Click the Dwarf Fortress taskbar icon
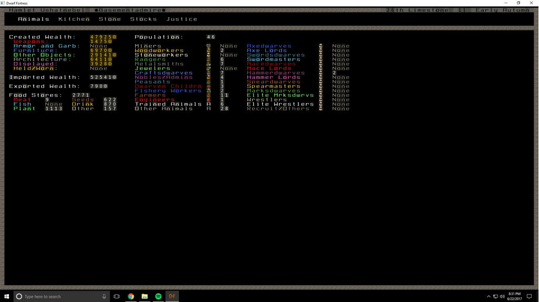The width and height of the screenshot is (539, 302). pos(172,296)
